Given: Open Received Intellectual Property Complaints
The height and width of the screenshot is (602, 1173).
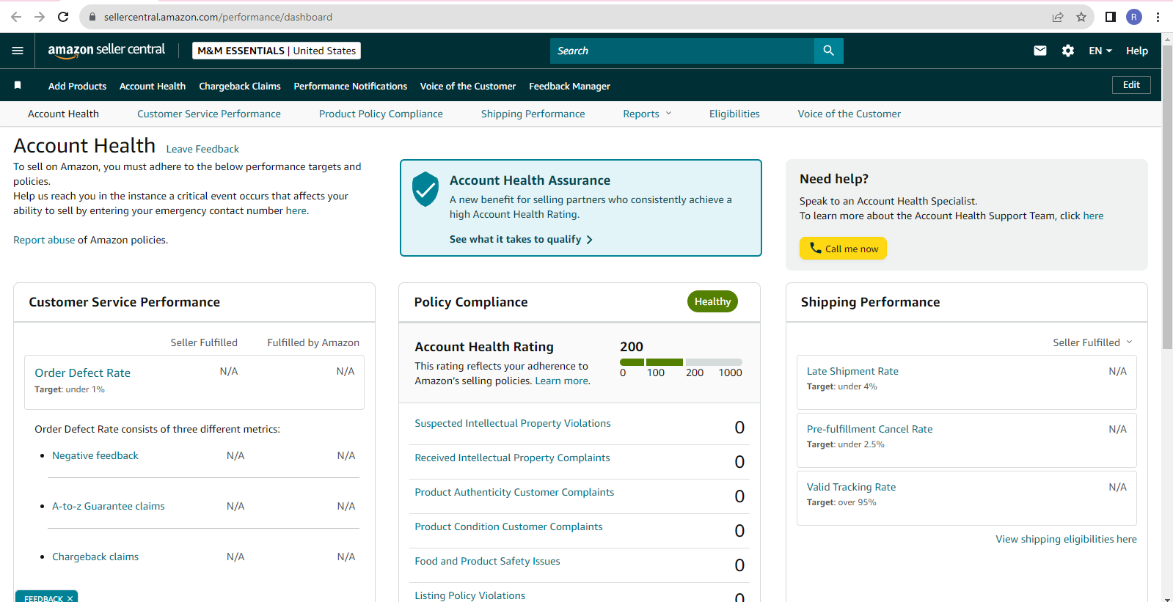Looking at the screenshot, I should point(512,458).
